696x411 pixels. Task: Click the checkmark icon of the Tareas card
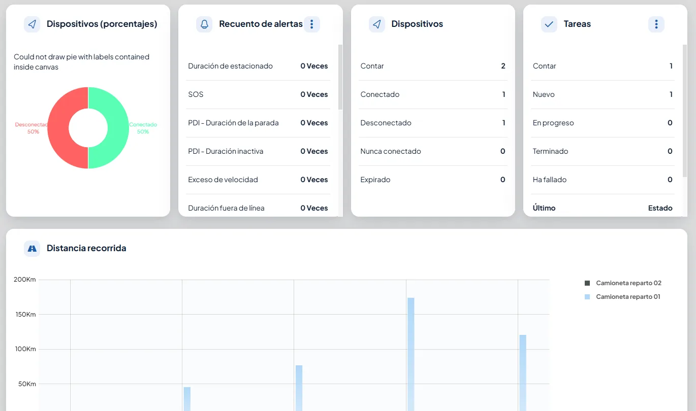549,24
